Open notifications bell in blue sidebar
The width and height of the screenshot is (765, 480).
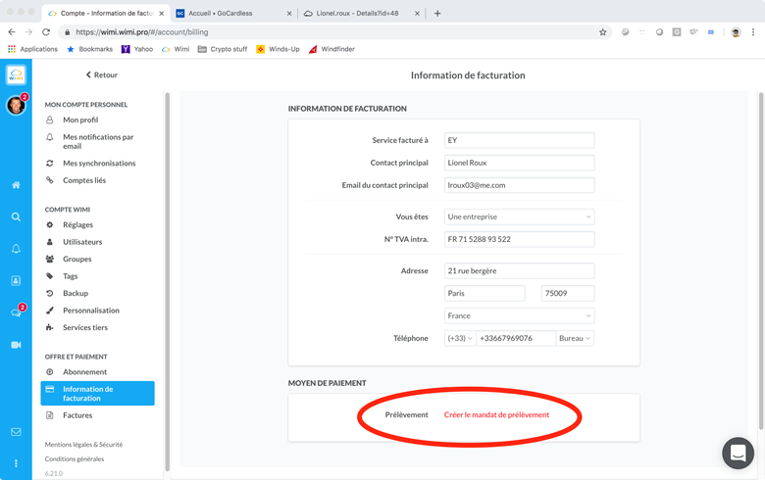[x=16, y=249]
